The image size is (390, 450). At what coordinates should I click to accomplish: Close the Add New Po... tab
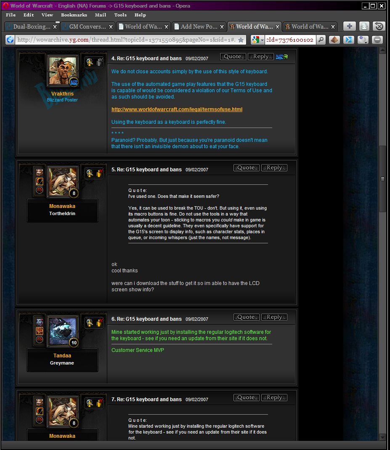tap(222, 27)
